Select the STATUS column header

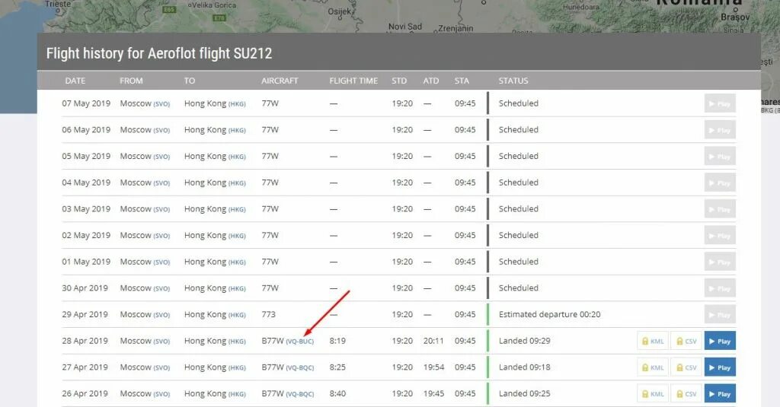point(513,81)
